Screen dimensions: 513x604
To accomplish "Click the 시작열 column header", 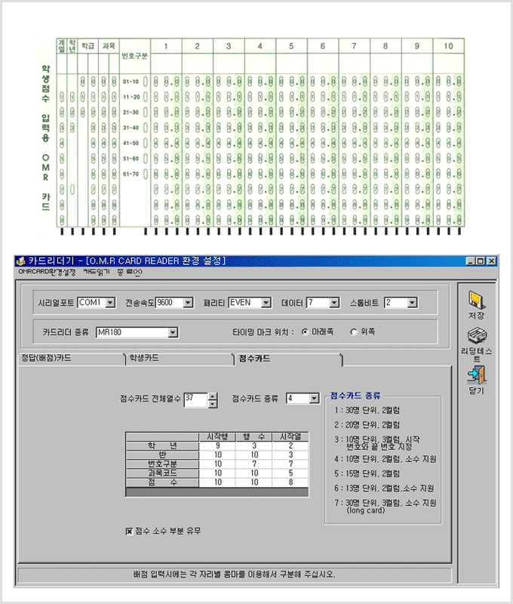I will point(290,437).
